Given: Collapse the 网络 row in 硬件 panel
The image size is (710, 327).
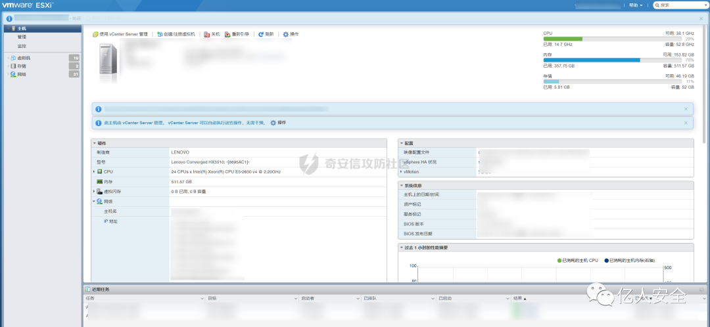Looking at the screenshot, I should pos(94,202).
